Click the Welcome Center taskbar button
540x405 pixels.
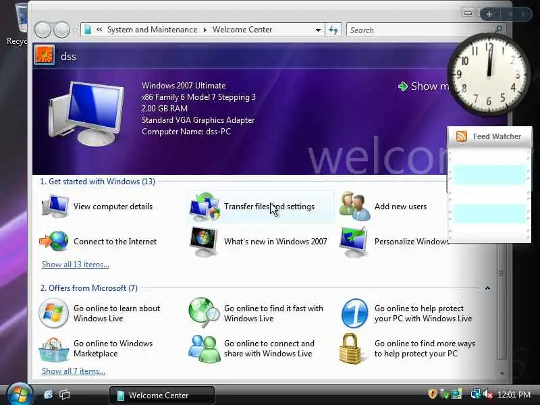[x=162, y=395]
